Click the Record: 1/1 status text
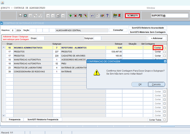Screen dimensions: 190x134 click(7, 133)
